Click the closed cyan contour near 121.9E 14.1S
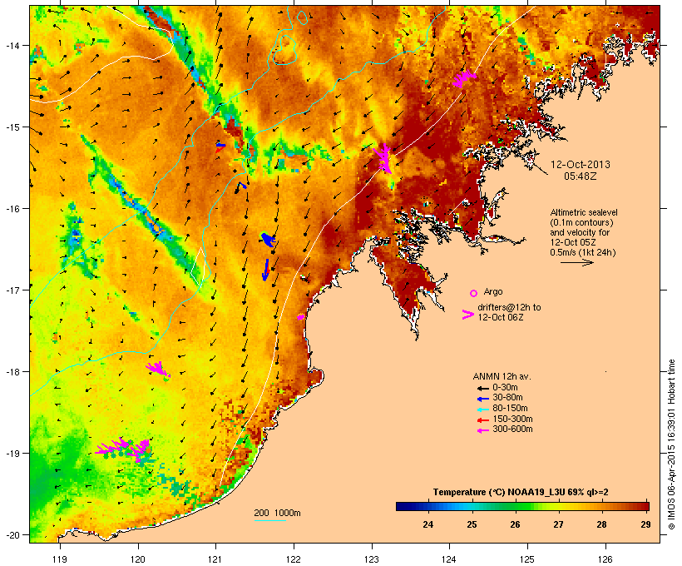 (284, 50)
